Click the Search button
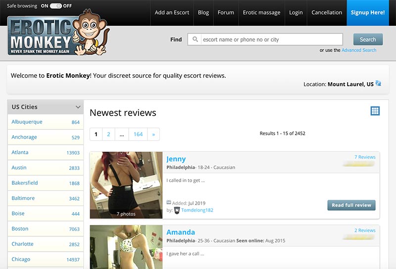The image size is (396, 269). pos(368,40)
